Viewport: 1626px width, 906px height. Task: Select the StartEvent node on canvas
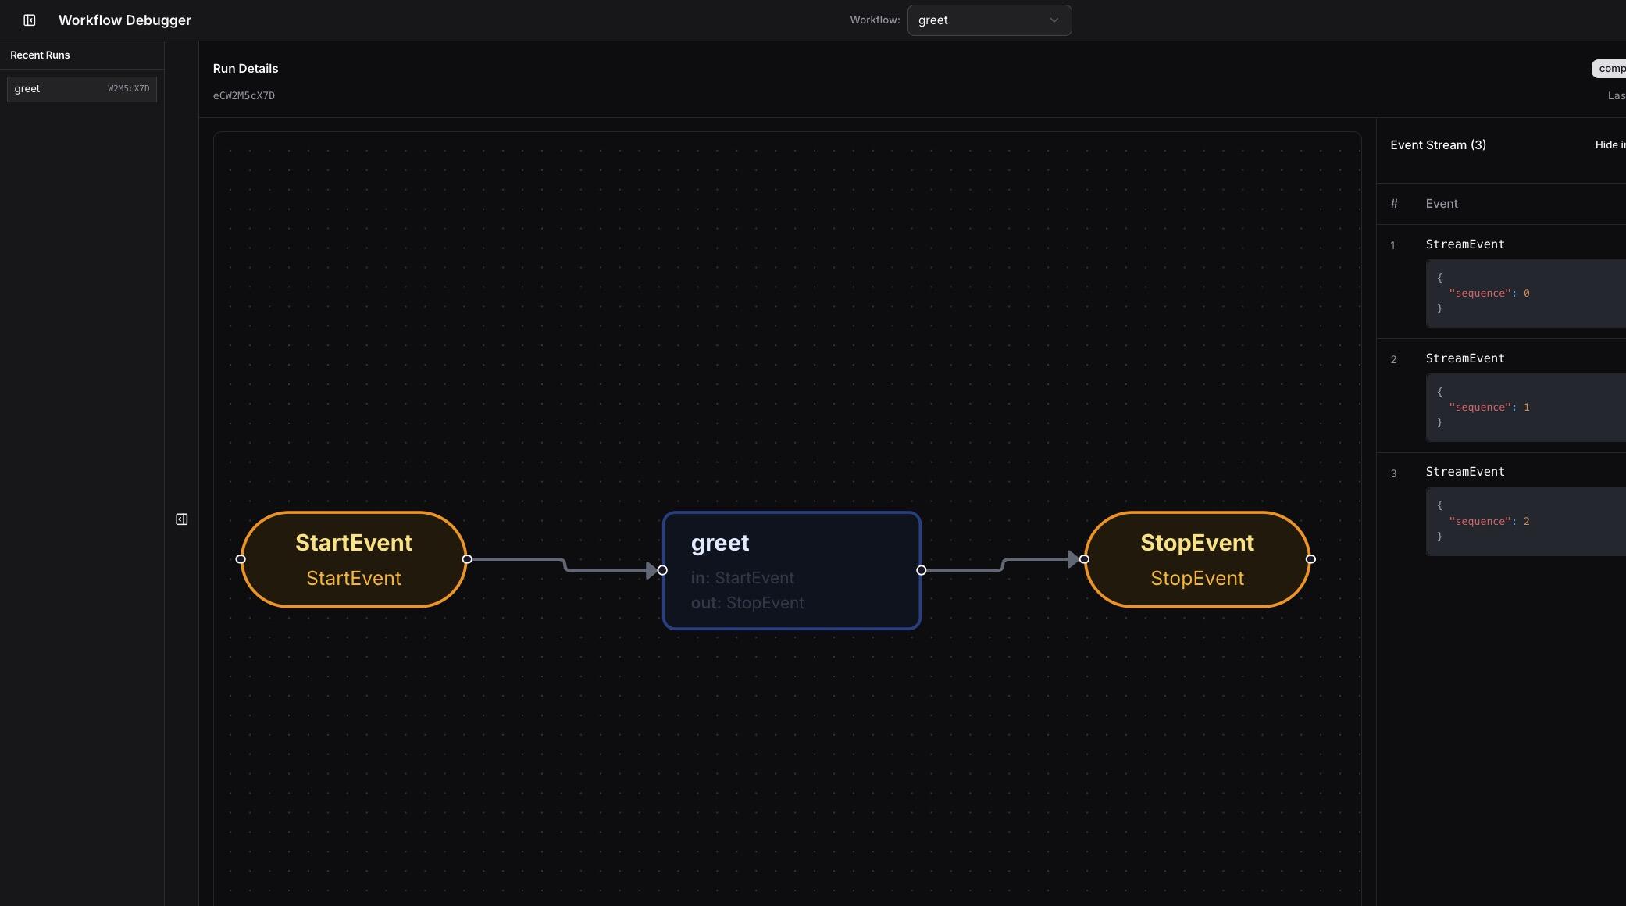point(354,559)
